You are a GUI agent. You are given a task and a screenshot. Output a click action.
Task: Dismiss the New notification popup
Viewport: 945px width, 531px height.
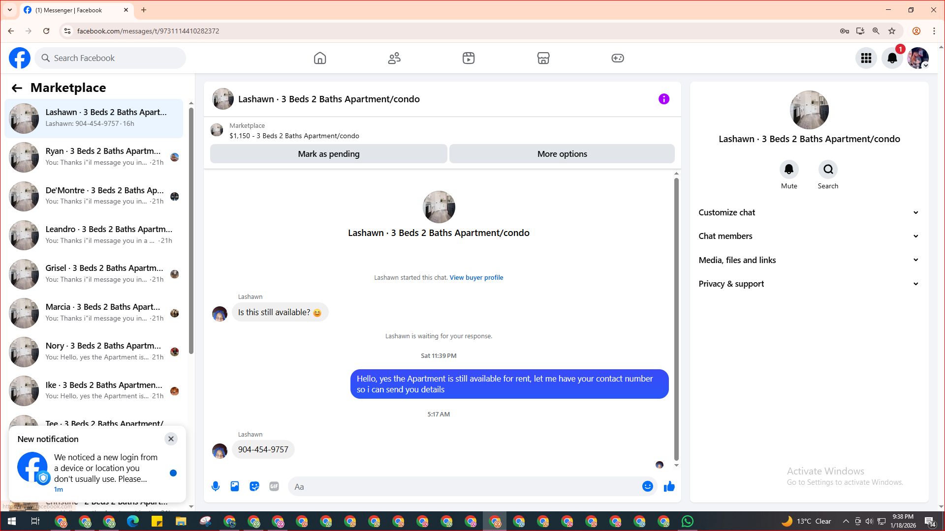point(171,439)
